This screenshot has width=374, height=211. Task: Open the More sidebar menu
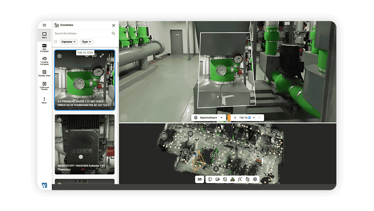(45, 100)
